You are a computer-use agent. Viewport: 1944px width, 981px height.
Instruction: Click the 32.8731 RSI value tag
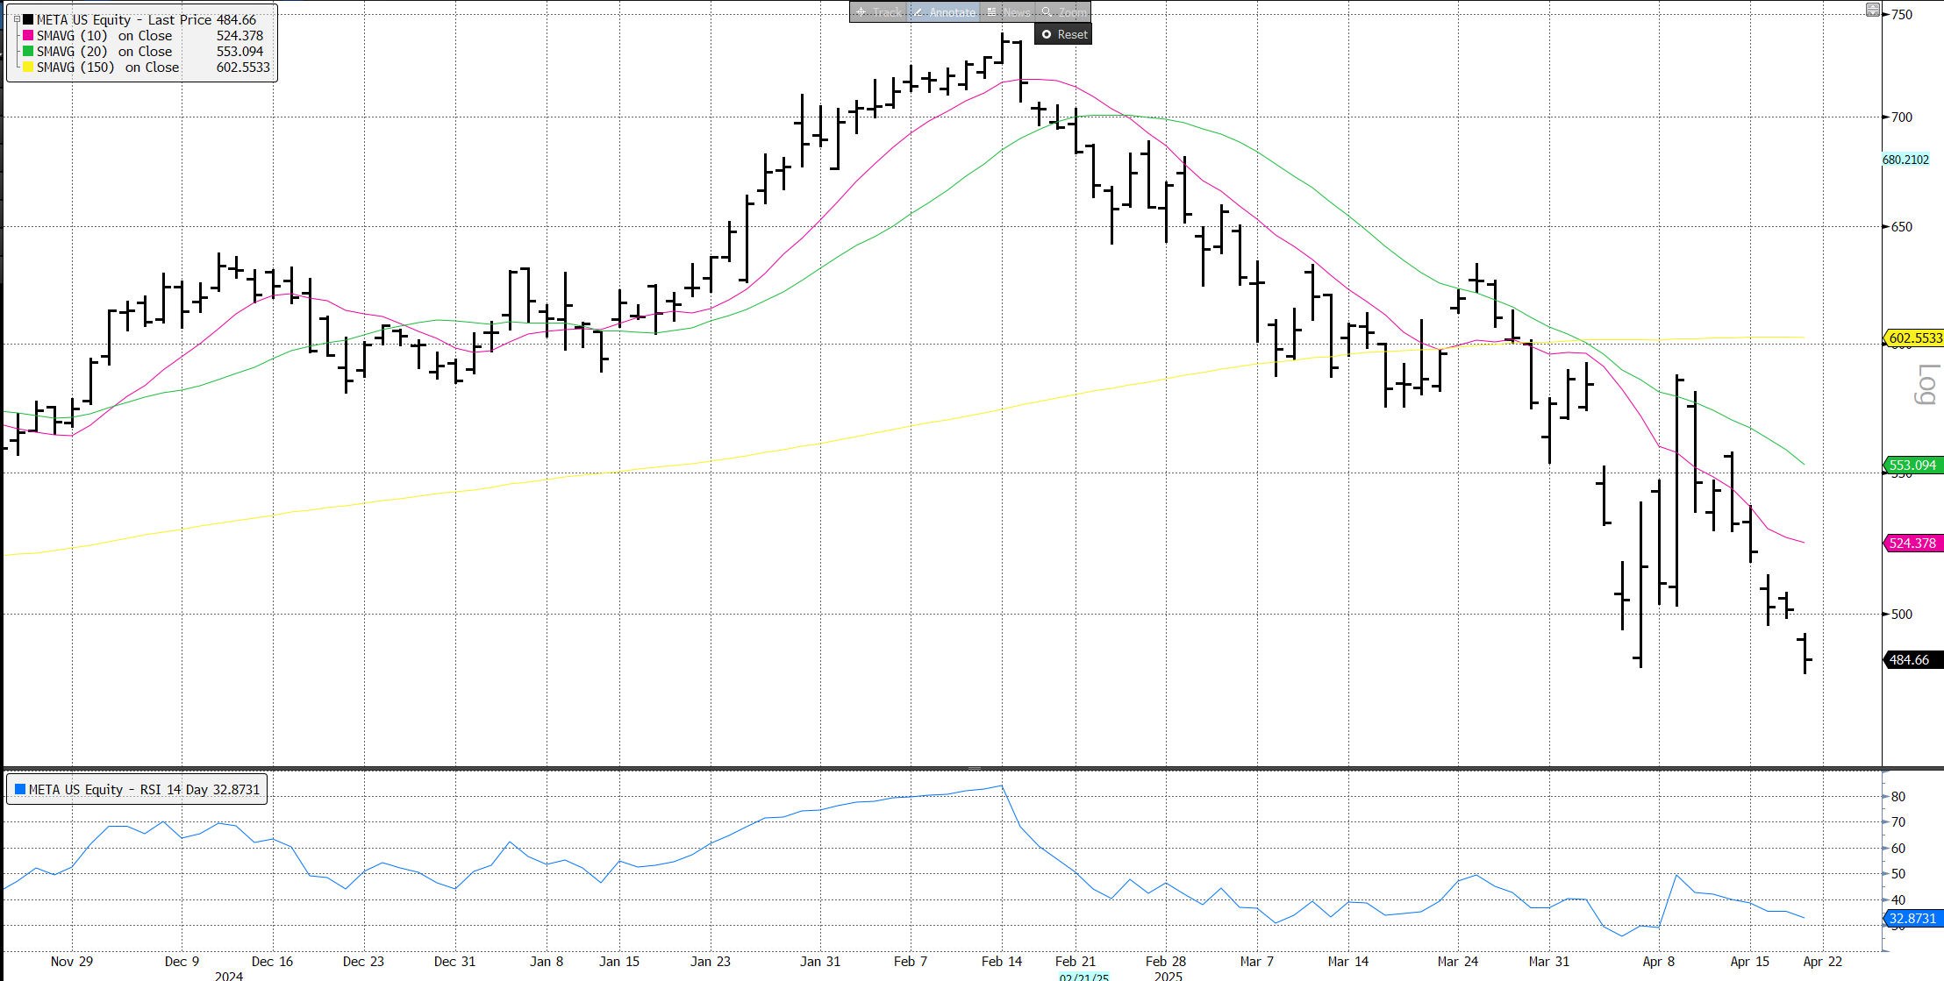1912,919
